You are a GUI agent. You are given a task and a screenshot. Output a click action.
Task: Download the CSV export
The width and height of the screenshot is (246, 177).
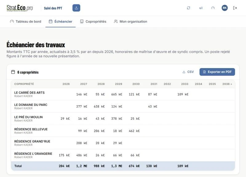click(x=188, y=72)
